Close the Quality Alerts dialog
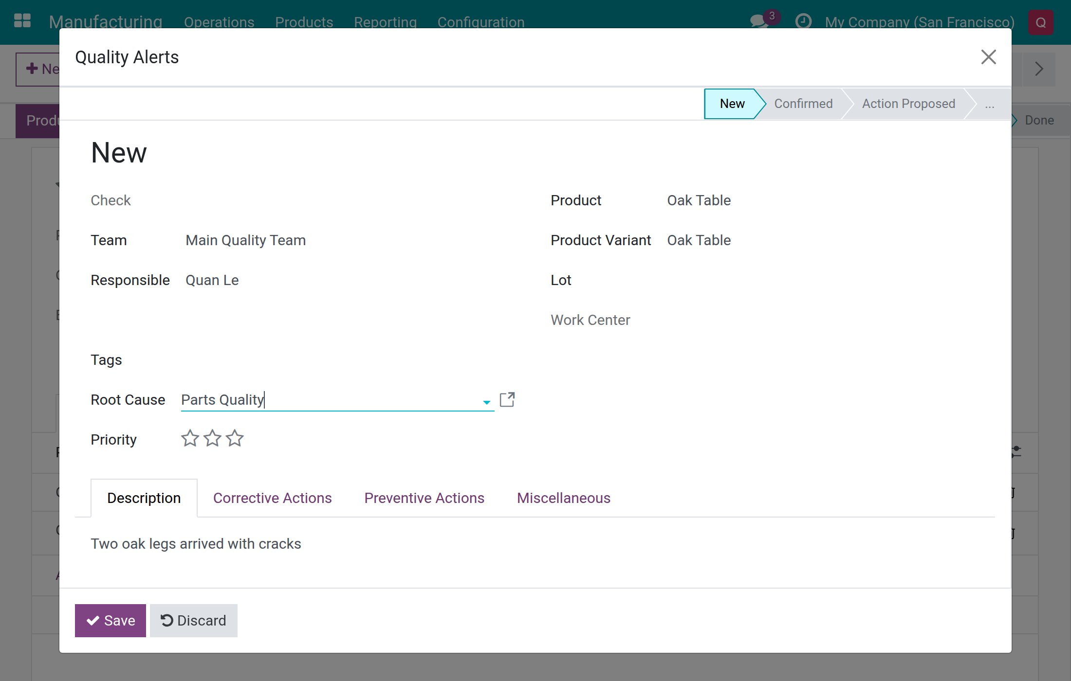This screenshot has width=1071, height=681. click(988, 57)
